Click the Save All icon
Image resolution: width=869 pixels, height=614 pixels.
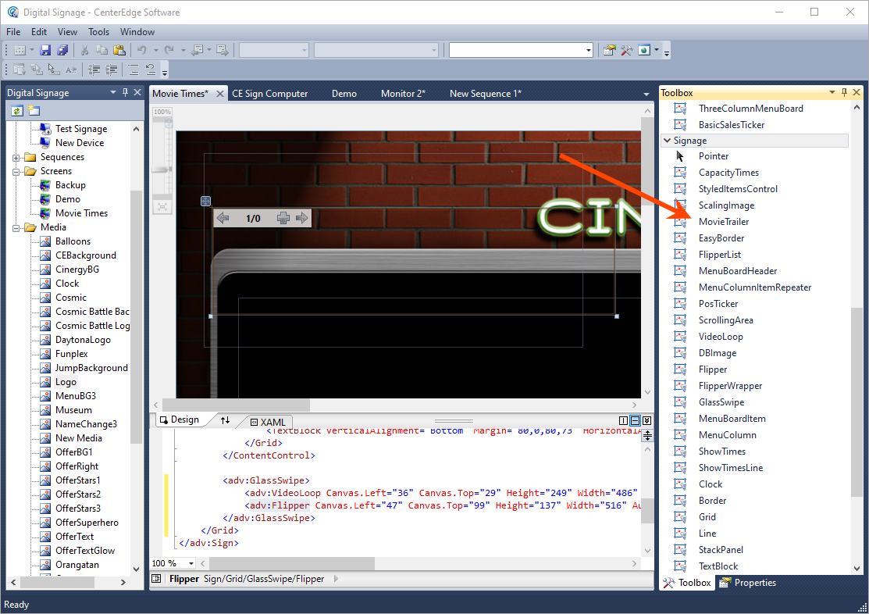(x=62, y=50)
